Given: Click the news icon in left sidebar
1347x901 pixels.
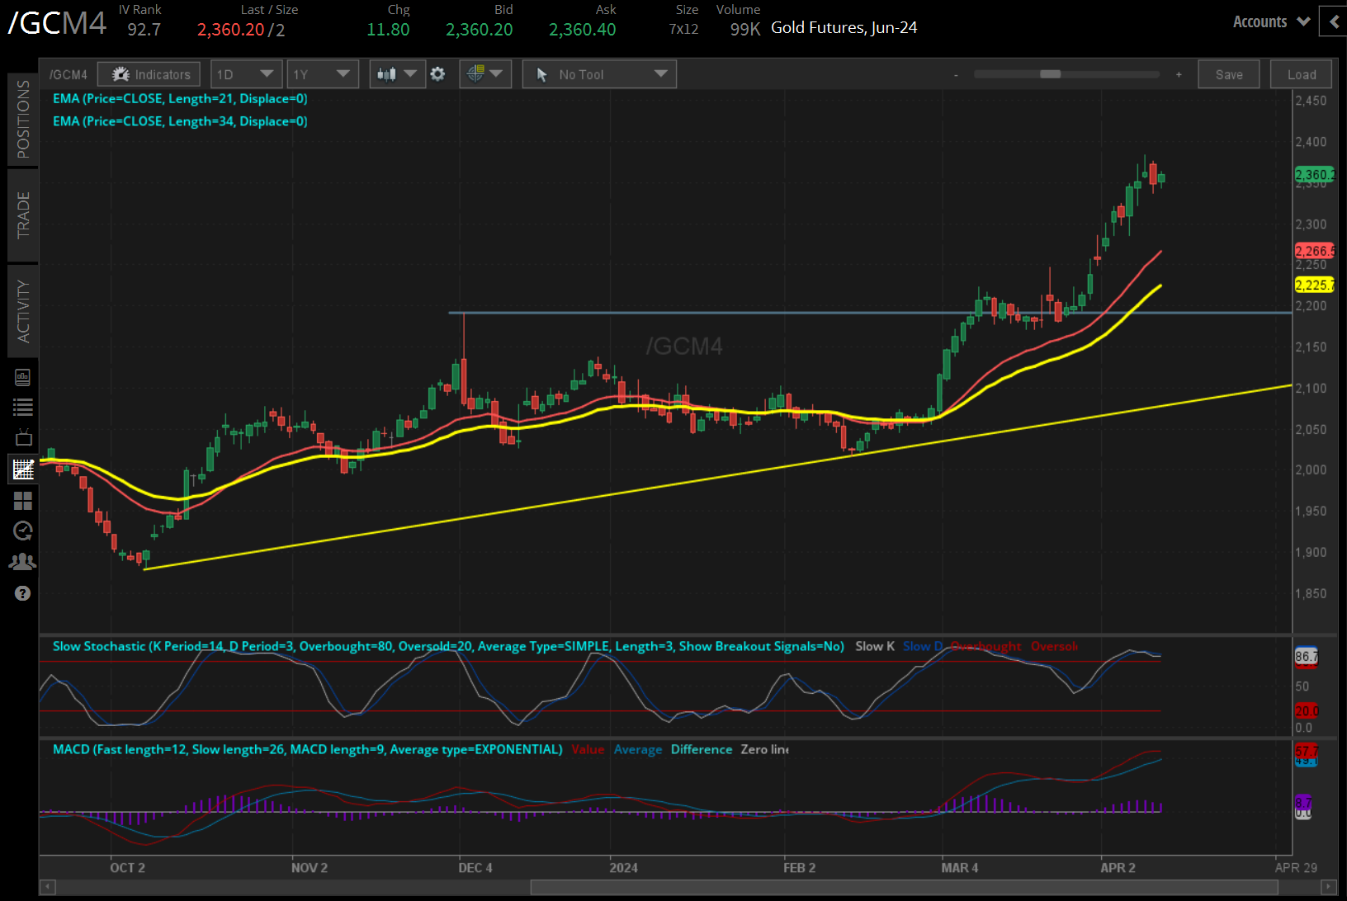Looking at the screenshot, I should pyautogui.click(x=22, y=377).
